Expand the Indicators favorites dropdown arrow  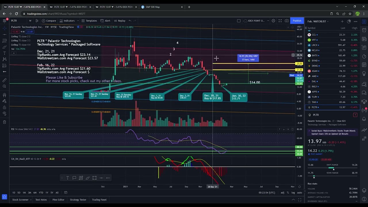pos(78,21)
